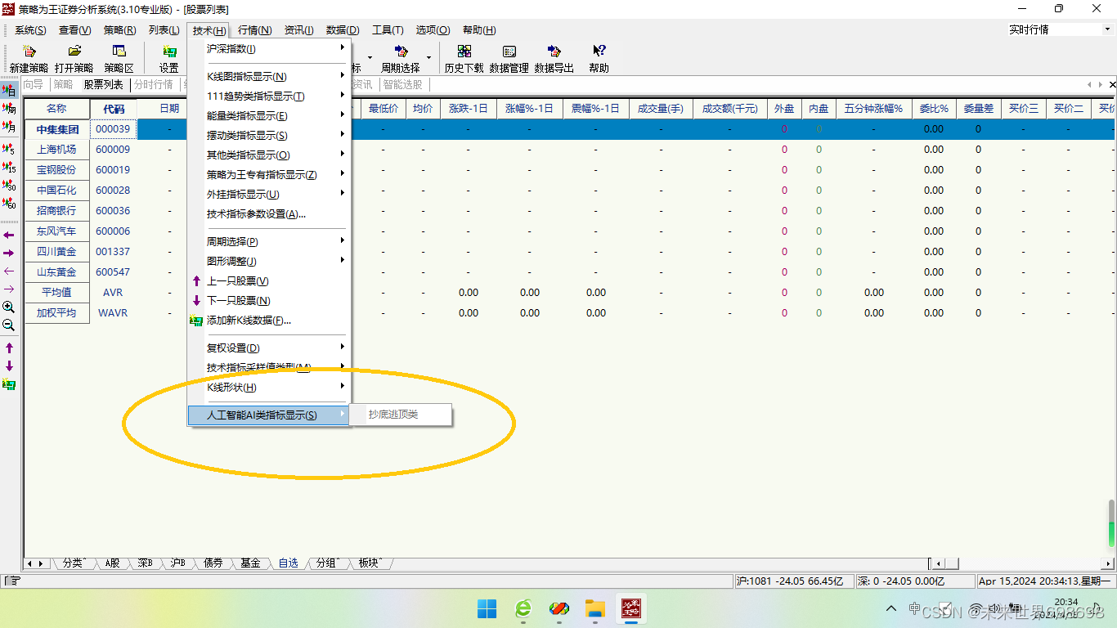Switch to the 自选 bottom tab
Viewport: 1117px width, 628px height.
(288, 563)
